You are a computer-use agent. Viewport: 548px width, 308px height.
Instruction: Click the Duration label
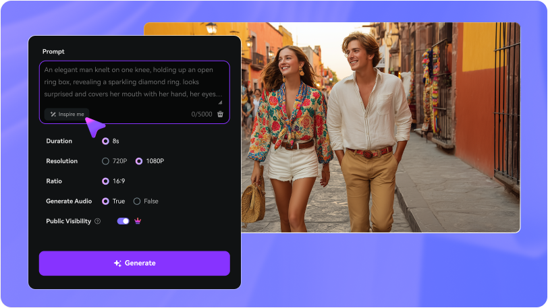pos(59,141)
